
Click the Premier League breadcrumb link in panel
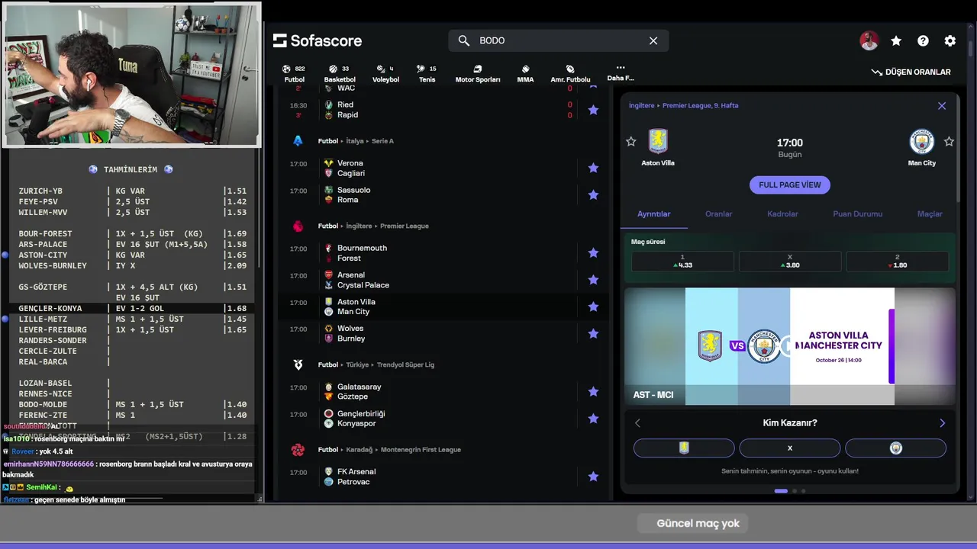coord(700,106)
